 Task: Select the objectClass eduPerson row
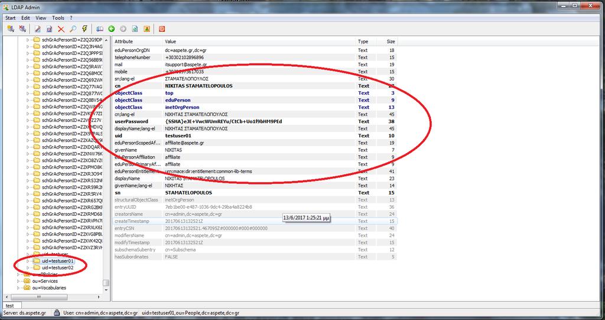254,100
